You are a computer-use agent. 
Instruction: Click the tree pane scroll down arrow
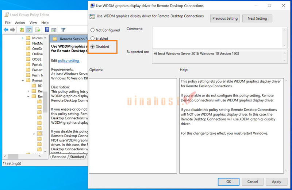45,151
